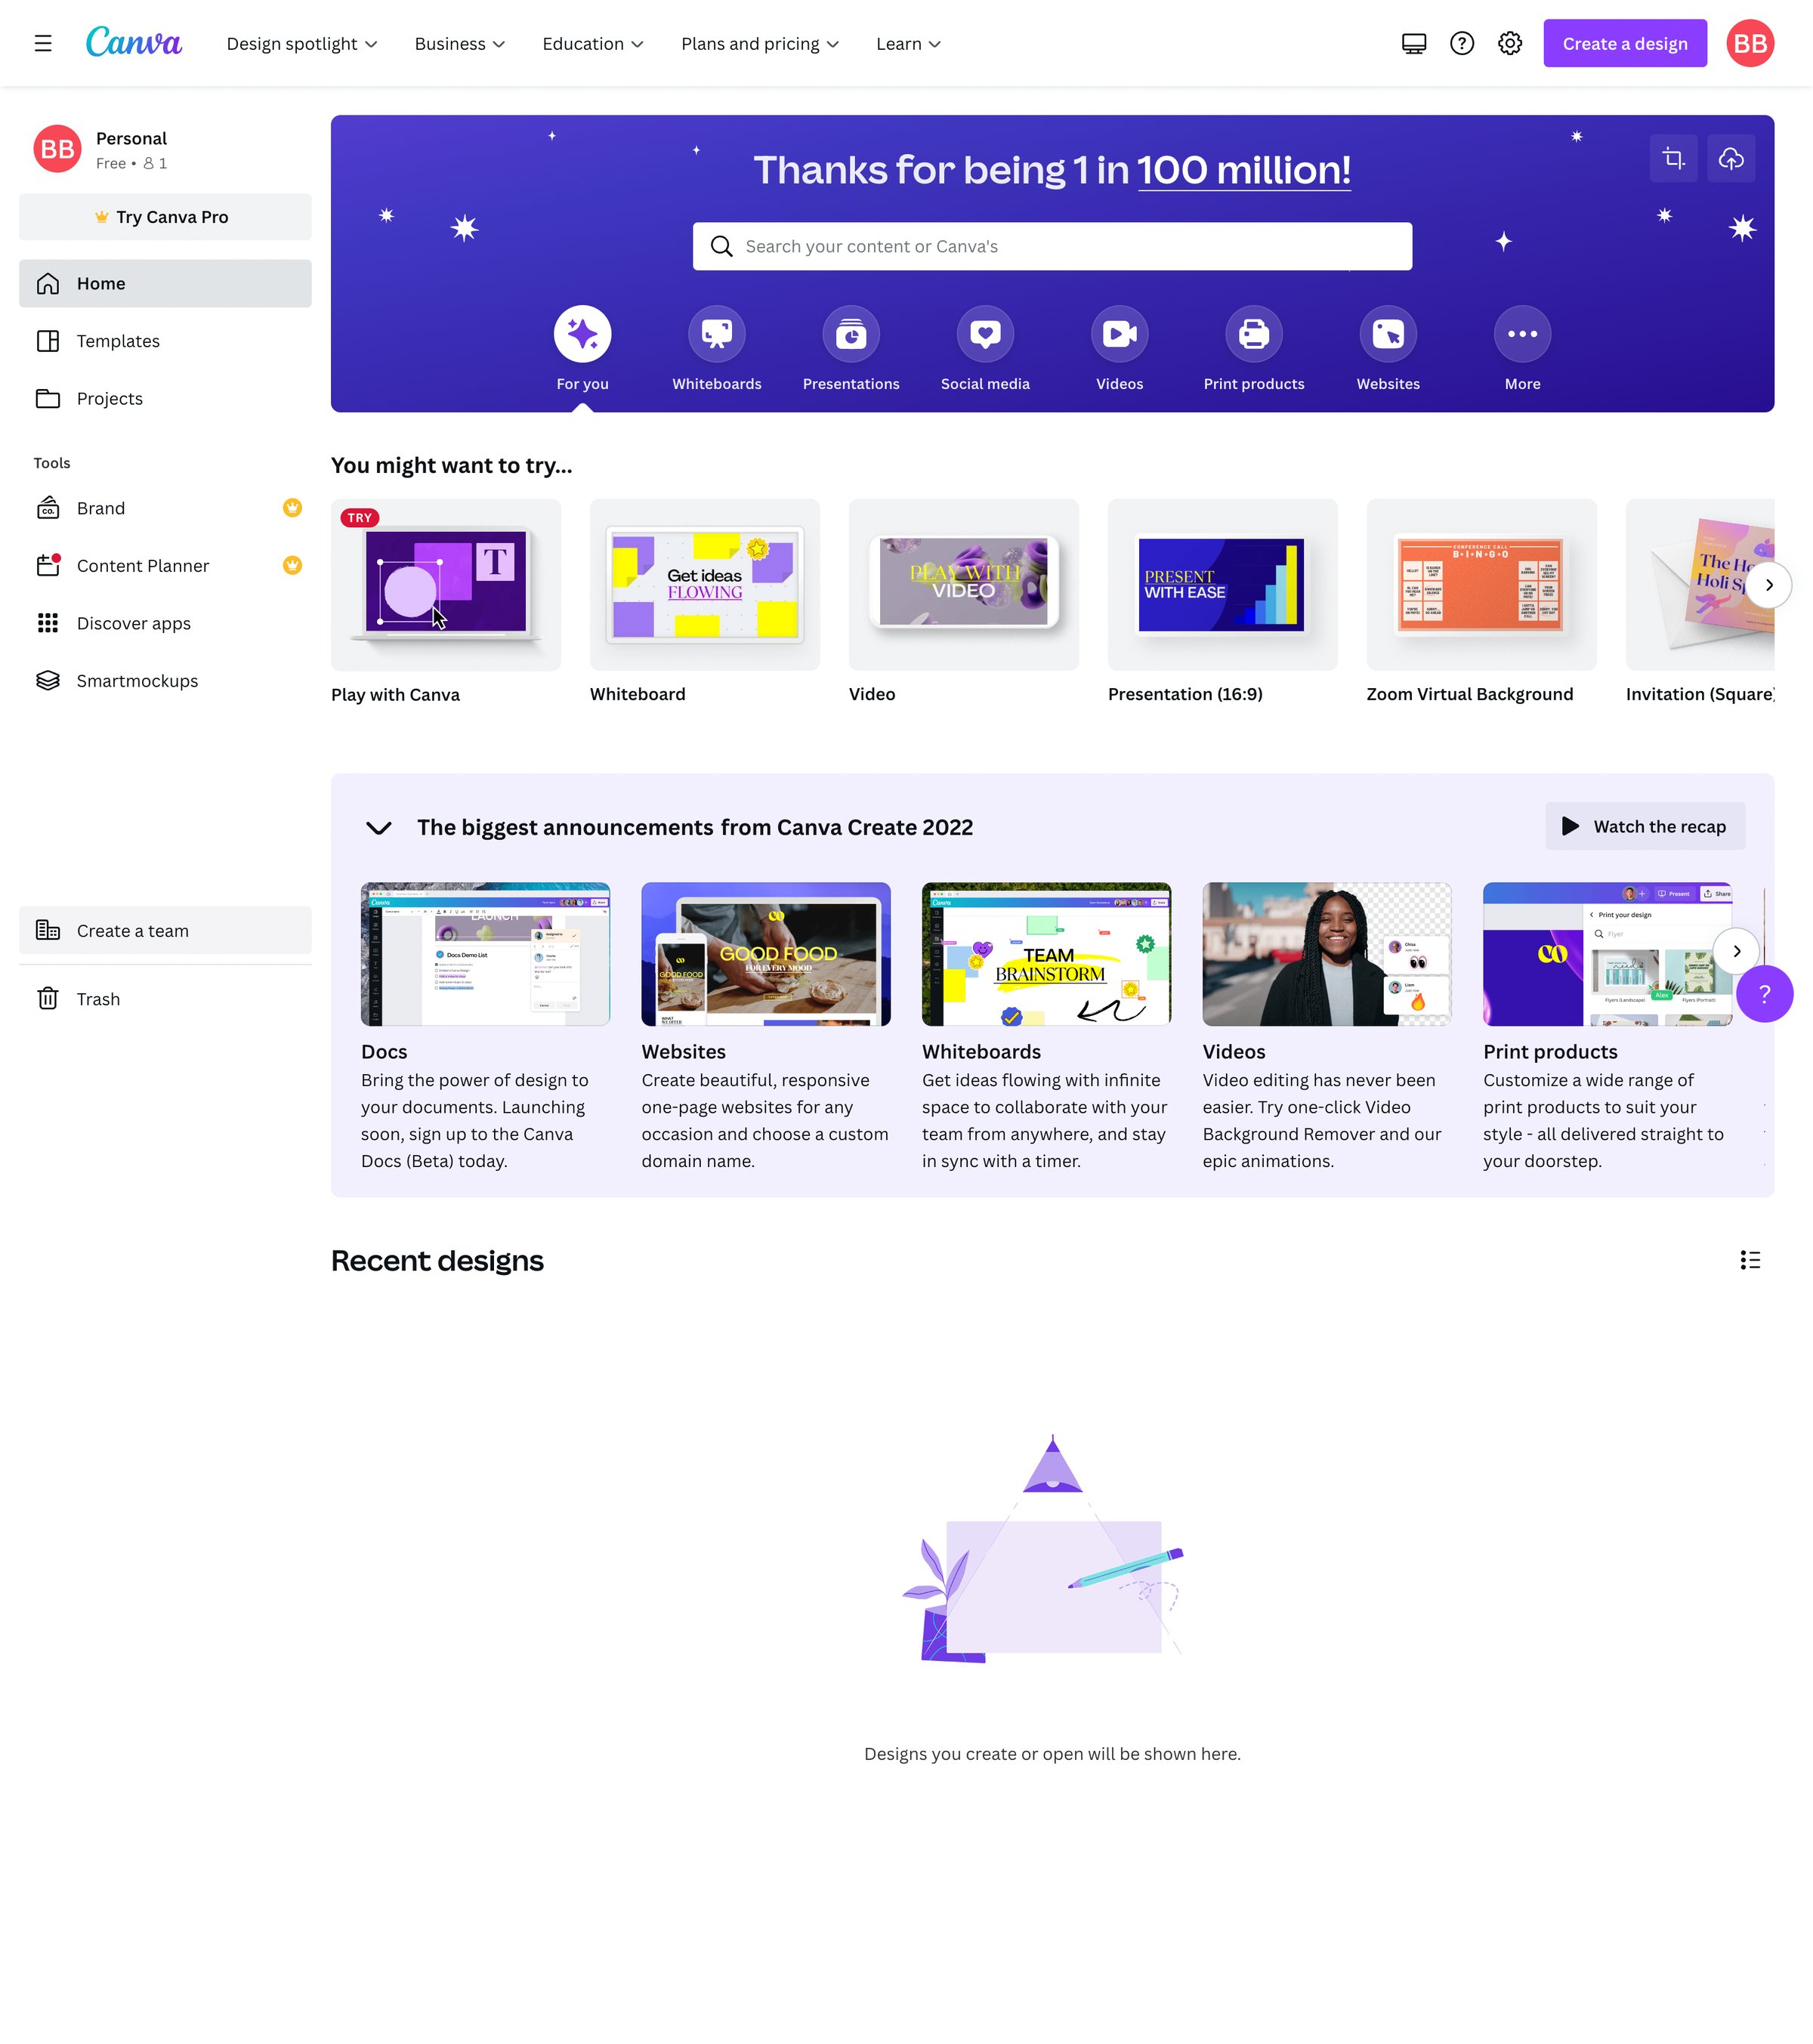Expand the Business menu
Viewport: 1813px width, 2044px height.
(460, 43)
